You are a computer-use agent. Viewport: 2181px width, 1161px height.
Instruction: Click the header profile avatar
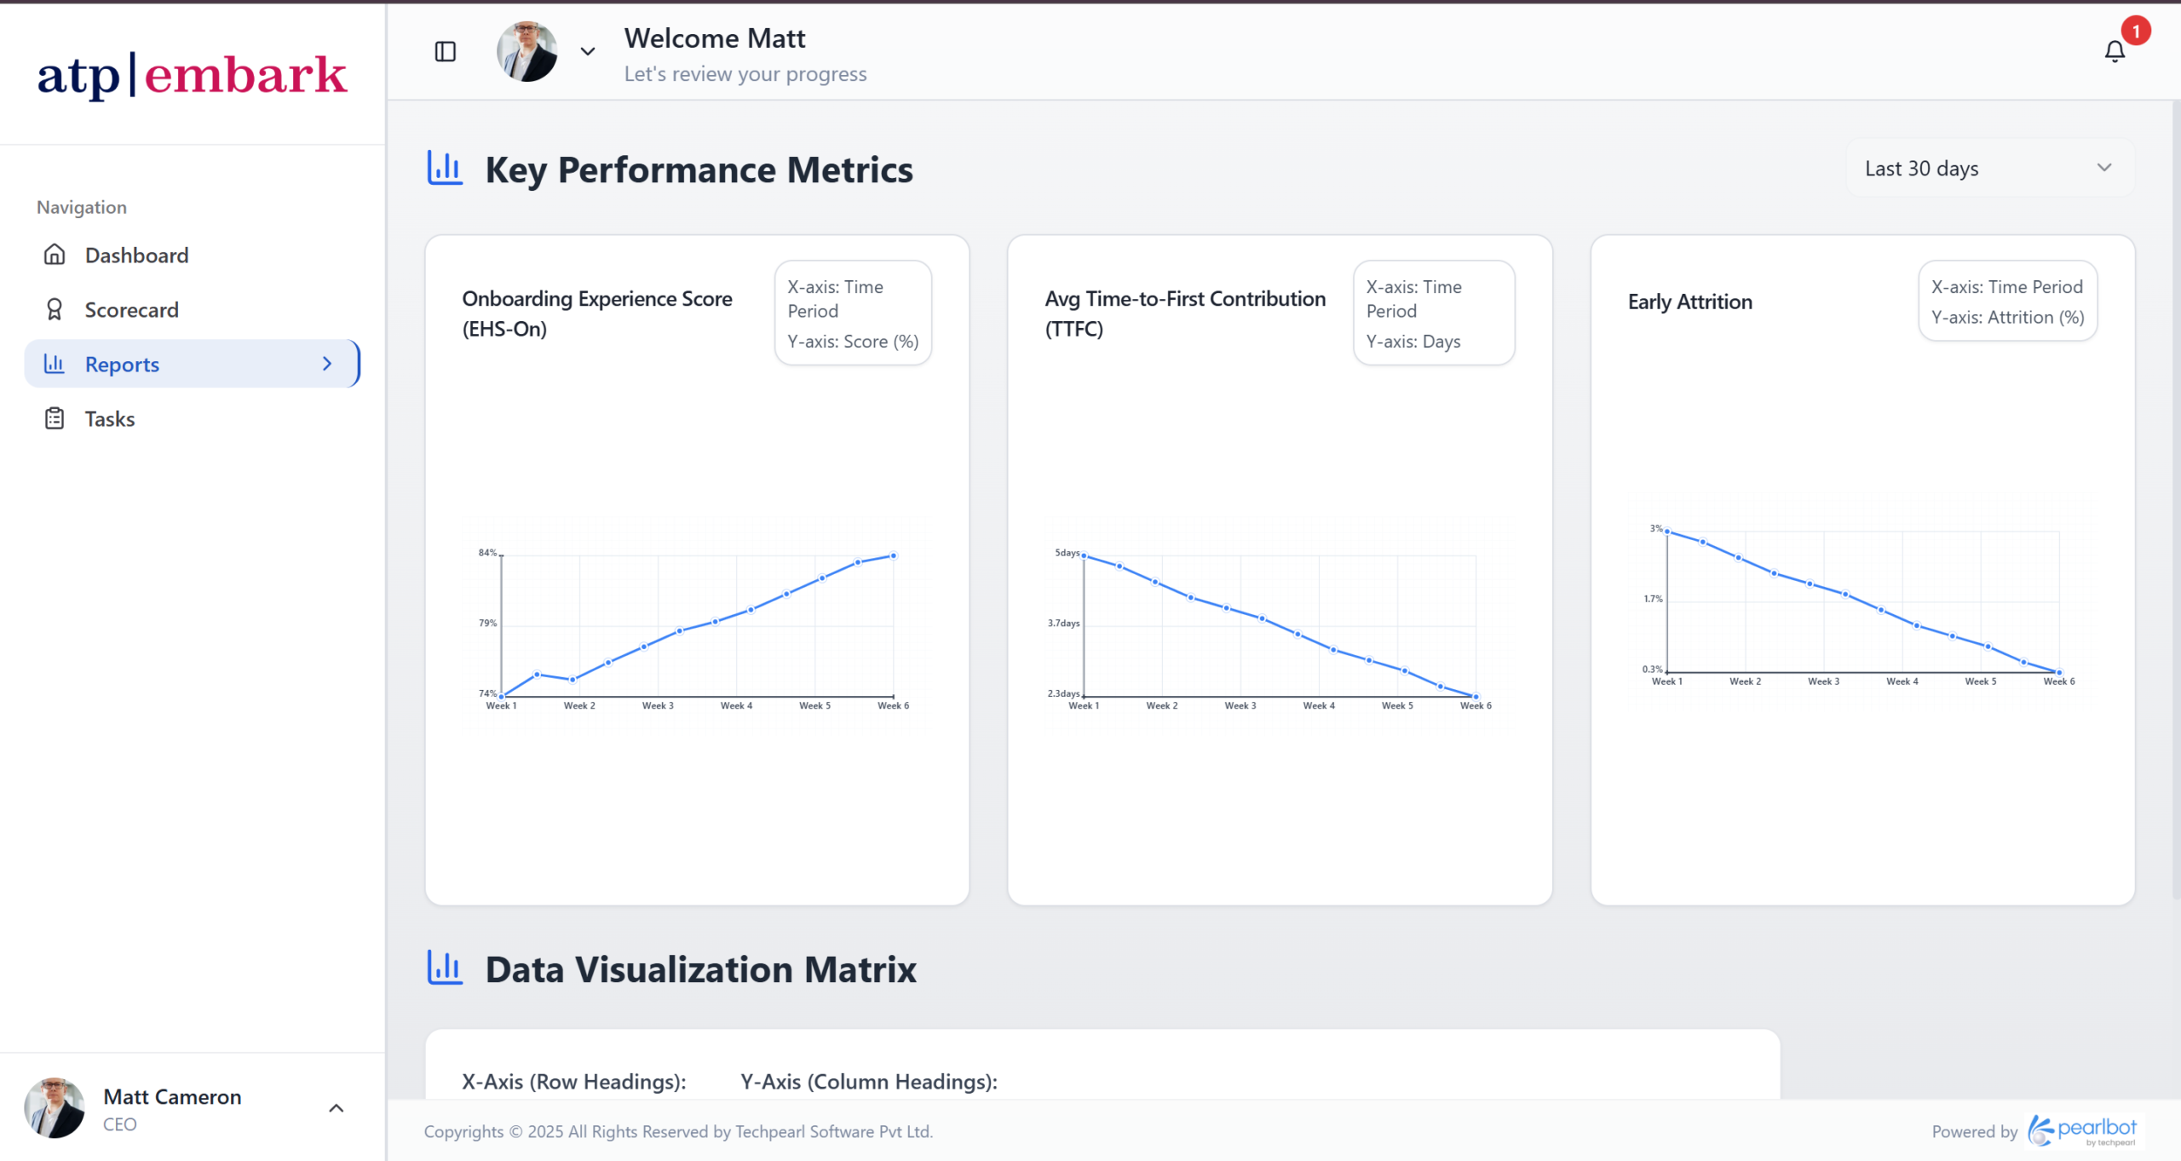tap(527, 52)
